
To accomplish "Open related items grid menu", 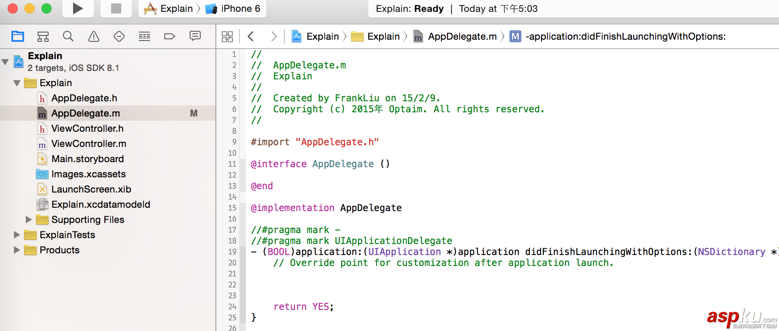I will 227,37.
